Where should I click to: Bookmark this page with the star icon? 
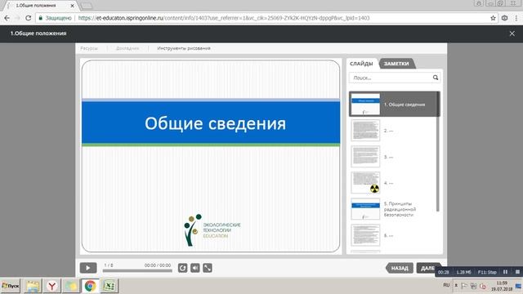coord(493,18)
